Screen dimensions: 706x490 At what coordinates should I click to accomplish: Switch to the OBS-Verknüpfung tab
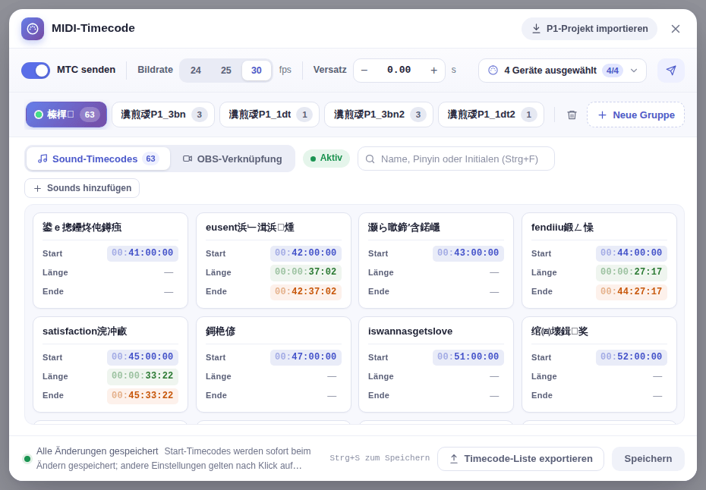tap(232, 159)
